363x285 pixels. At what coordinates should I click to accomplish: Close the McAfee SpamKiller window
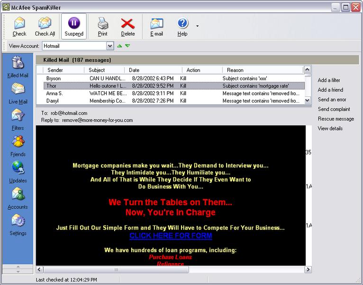(x=356, y=8)
